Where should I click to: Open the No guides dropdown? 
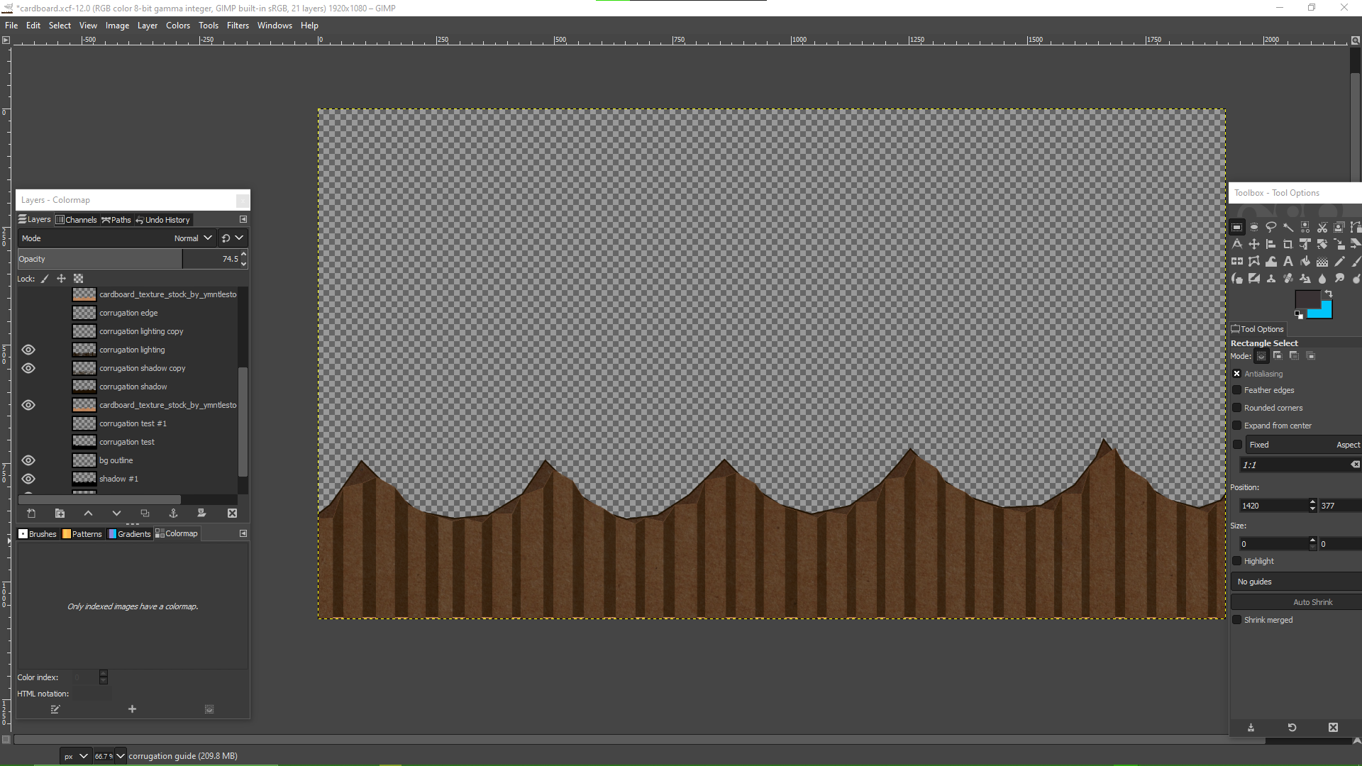point(1295,582)
